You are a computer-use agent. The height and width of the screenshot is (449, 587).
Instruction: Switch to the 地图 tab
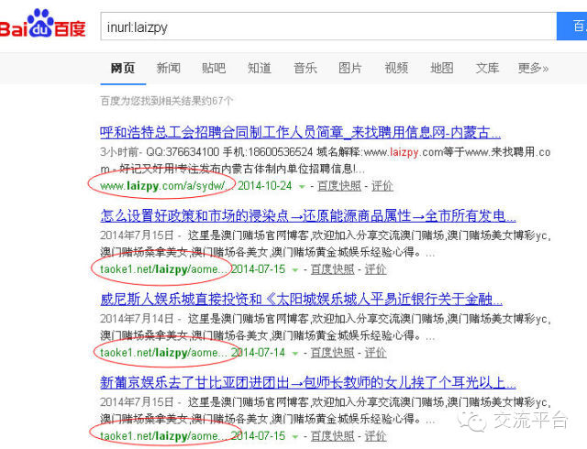coord(442,68)
